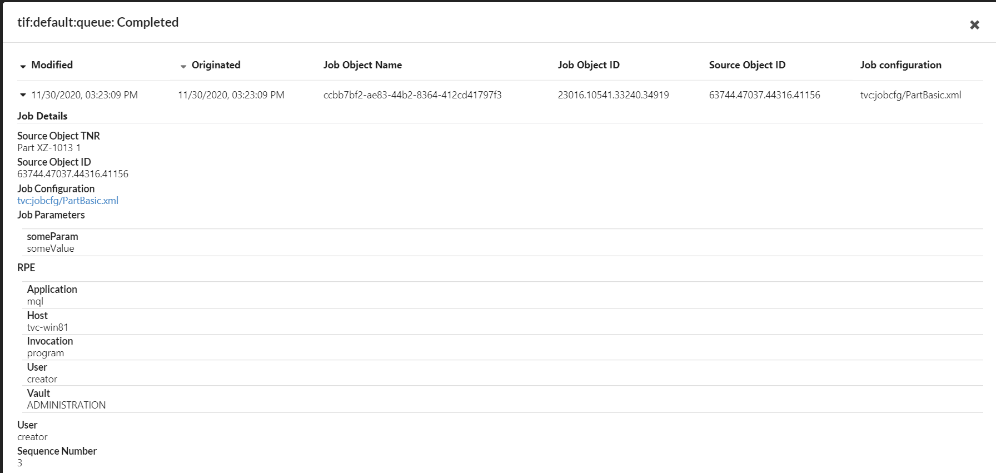Screen dimensions: 996x473
Task: Click the someValue parameter value
Action: [51, 248]
